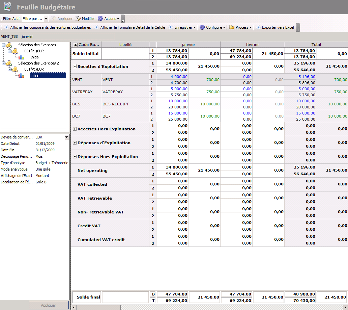Viewport: 348px width, 310px height.
Task: Select the Final tree item
Action: point(35,75)
